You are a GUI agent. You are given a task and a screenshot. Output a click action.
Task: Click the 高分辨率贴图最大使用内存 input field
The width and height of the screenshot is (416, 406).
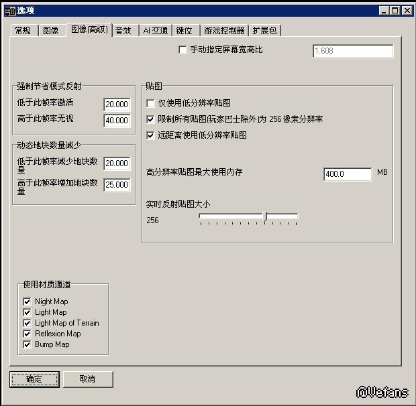tap(348, 174)
